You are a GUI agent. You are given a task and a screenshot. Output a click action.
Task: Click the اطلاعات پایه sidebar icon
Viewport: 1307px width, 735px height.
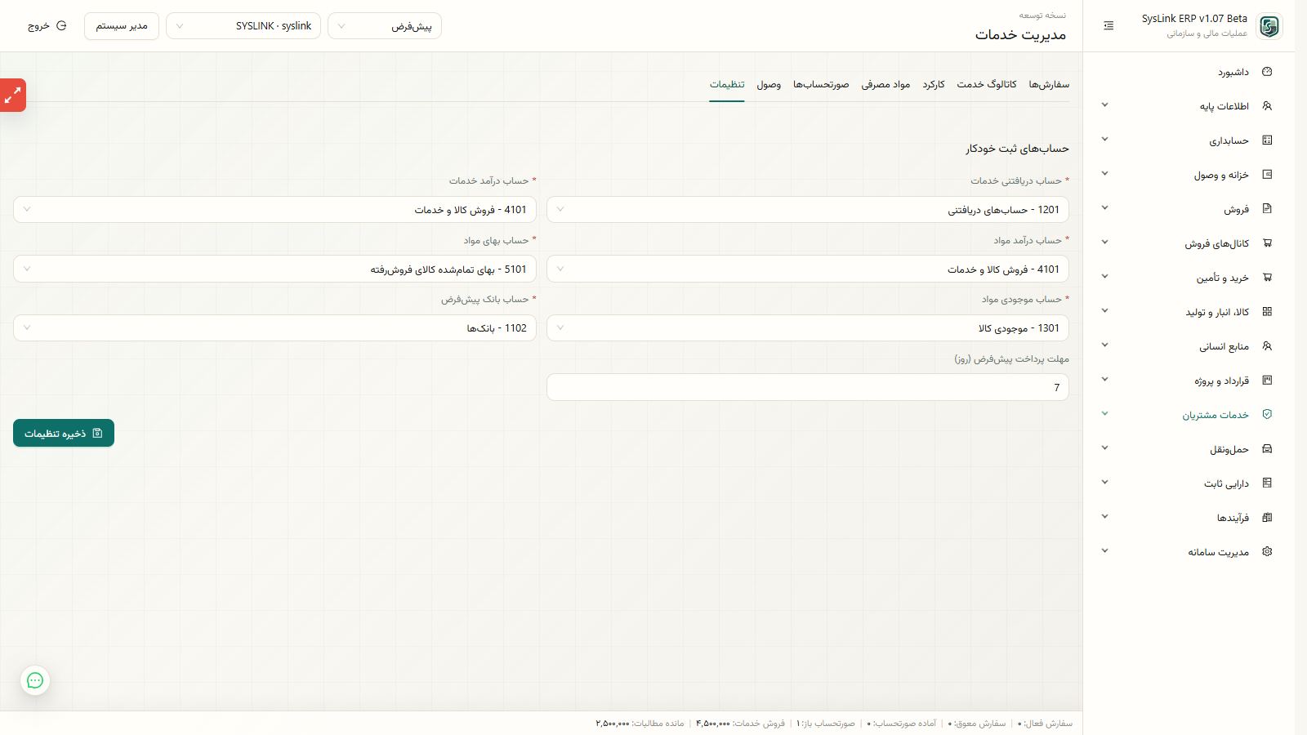1267,106
